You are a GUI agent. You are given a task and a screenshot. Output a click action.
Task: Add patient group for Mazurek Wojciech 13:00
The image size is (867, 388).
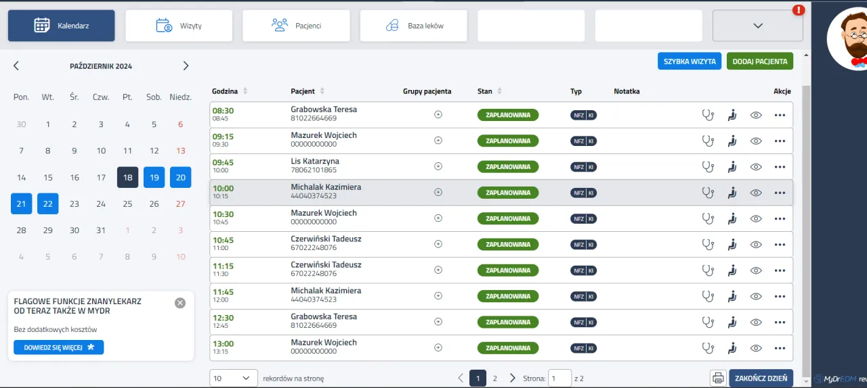[438, 347]
